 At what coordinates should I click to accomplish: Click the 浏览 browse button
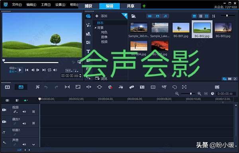pos(101,78)
